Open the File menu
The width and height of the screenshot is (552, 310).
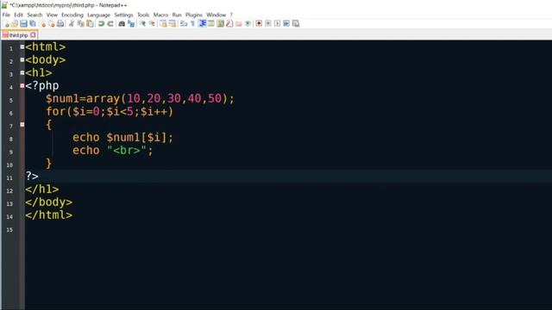click(x=6, y=15)
